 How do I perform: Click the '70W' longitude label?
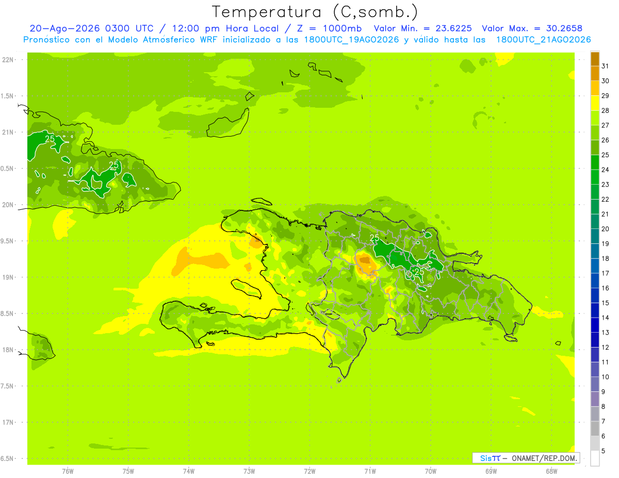[x=430, y=471]
